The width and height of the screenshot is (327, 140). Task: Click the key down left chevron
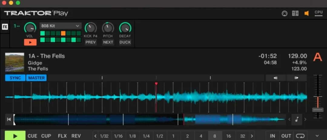(x=289, y=119)
